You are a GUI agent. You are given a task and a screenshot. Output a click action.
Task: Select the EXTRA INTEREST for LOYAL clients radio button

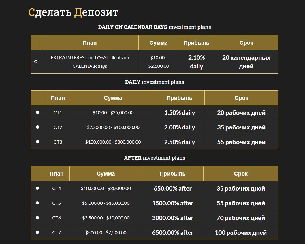pyautogui.click(x=36, y=61)
